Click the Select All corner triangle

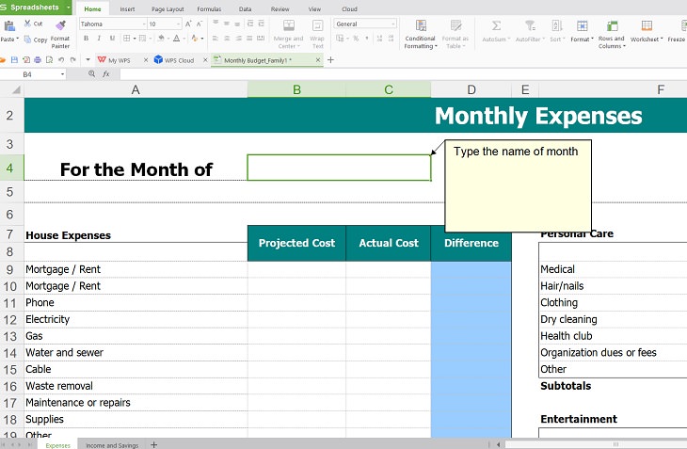(x=16, y=89)
